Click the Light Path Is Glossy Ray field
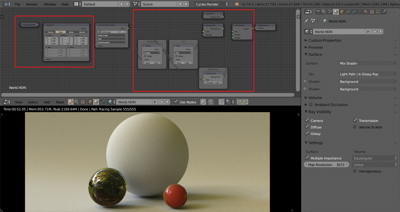 pyautogui.click(x=367, y=74)
